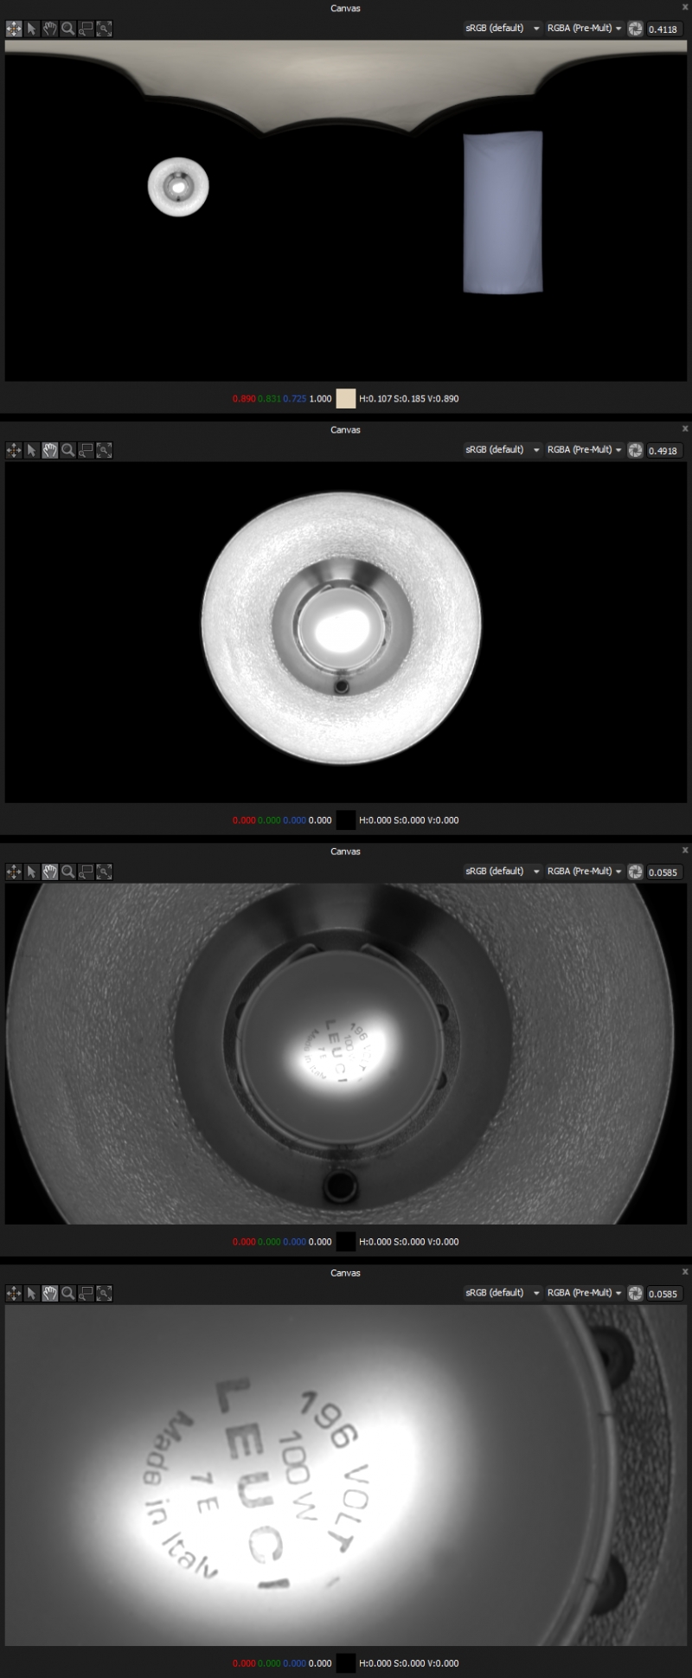Activate the hand pan tool in top Canvas panel
The width and height of the screenshot is (692, 1678).
50,29
